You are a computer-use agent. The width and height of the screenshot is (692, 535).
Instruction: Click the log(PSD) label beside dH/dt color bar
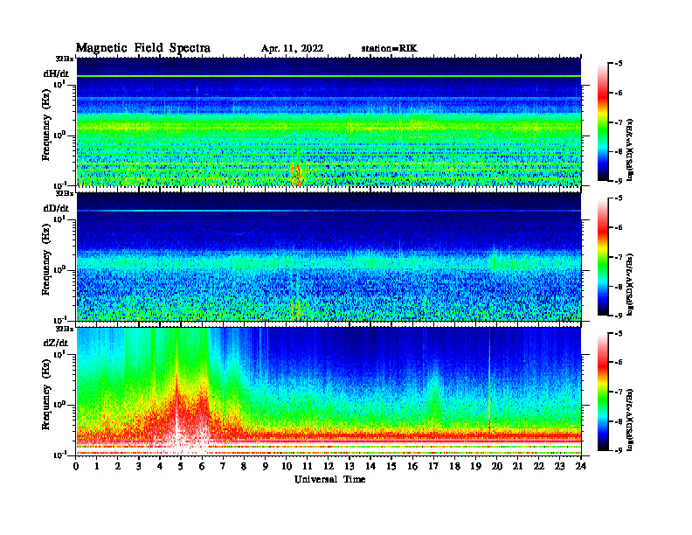(x=630, y=149)
